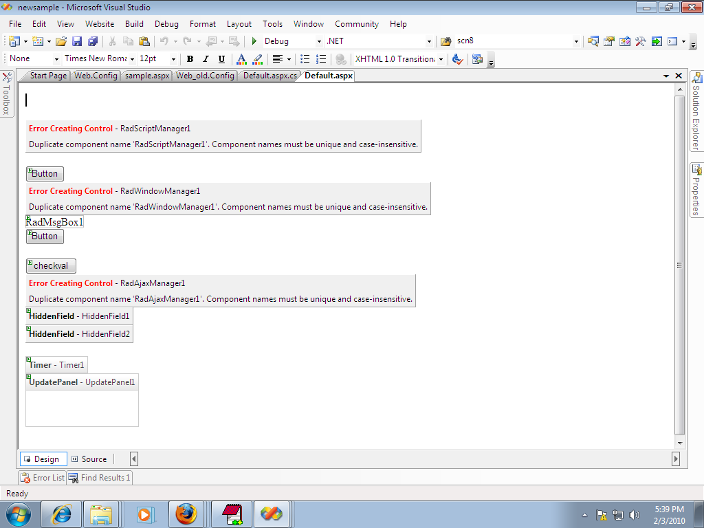Toggle underline formatting
Viewport: 704px width, 528px height.
tap(221, 59)
